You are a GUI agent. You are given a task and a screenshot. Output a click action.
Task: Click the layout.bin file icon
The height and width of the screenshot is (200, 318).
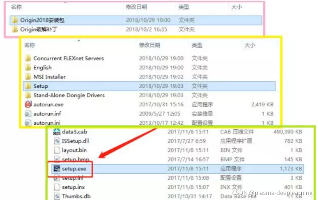[57, 150]
